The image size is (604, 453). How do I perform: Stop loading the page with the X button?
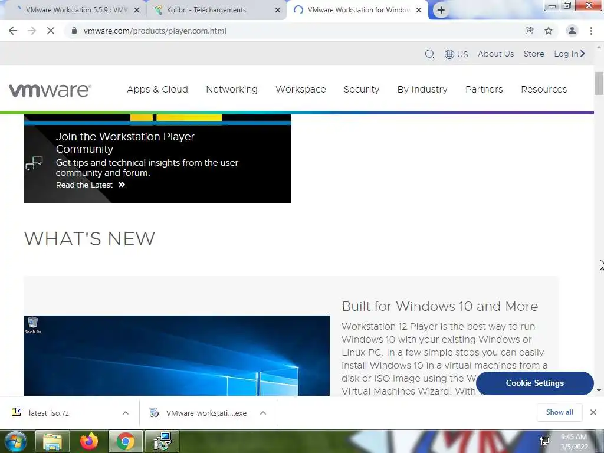(51, 31)
